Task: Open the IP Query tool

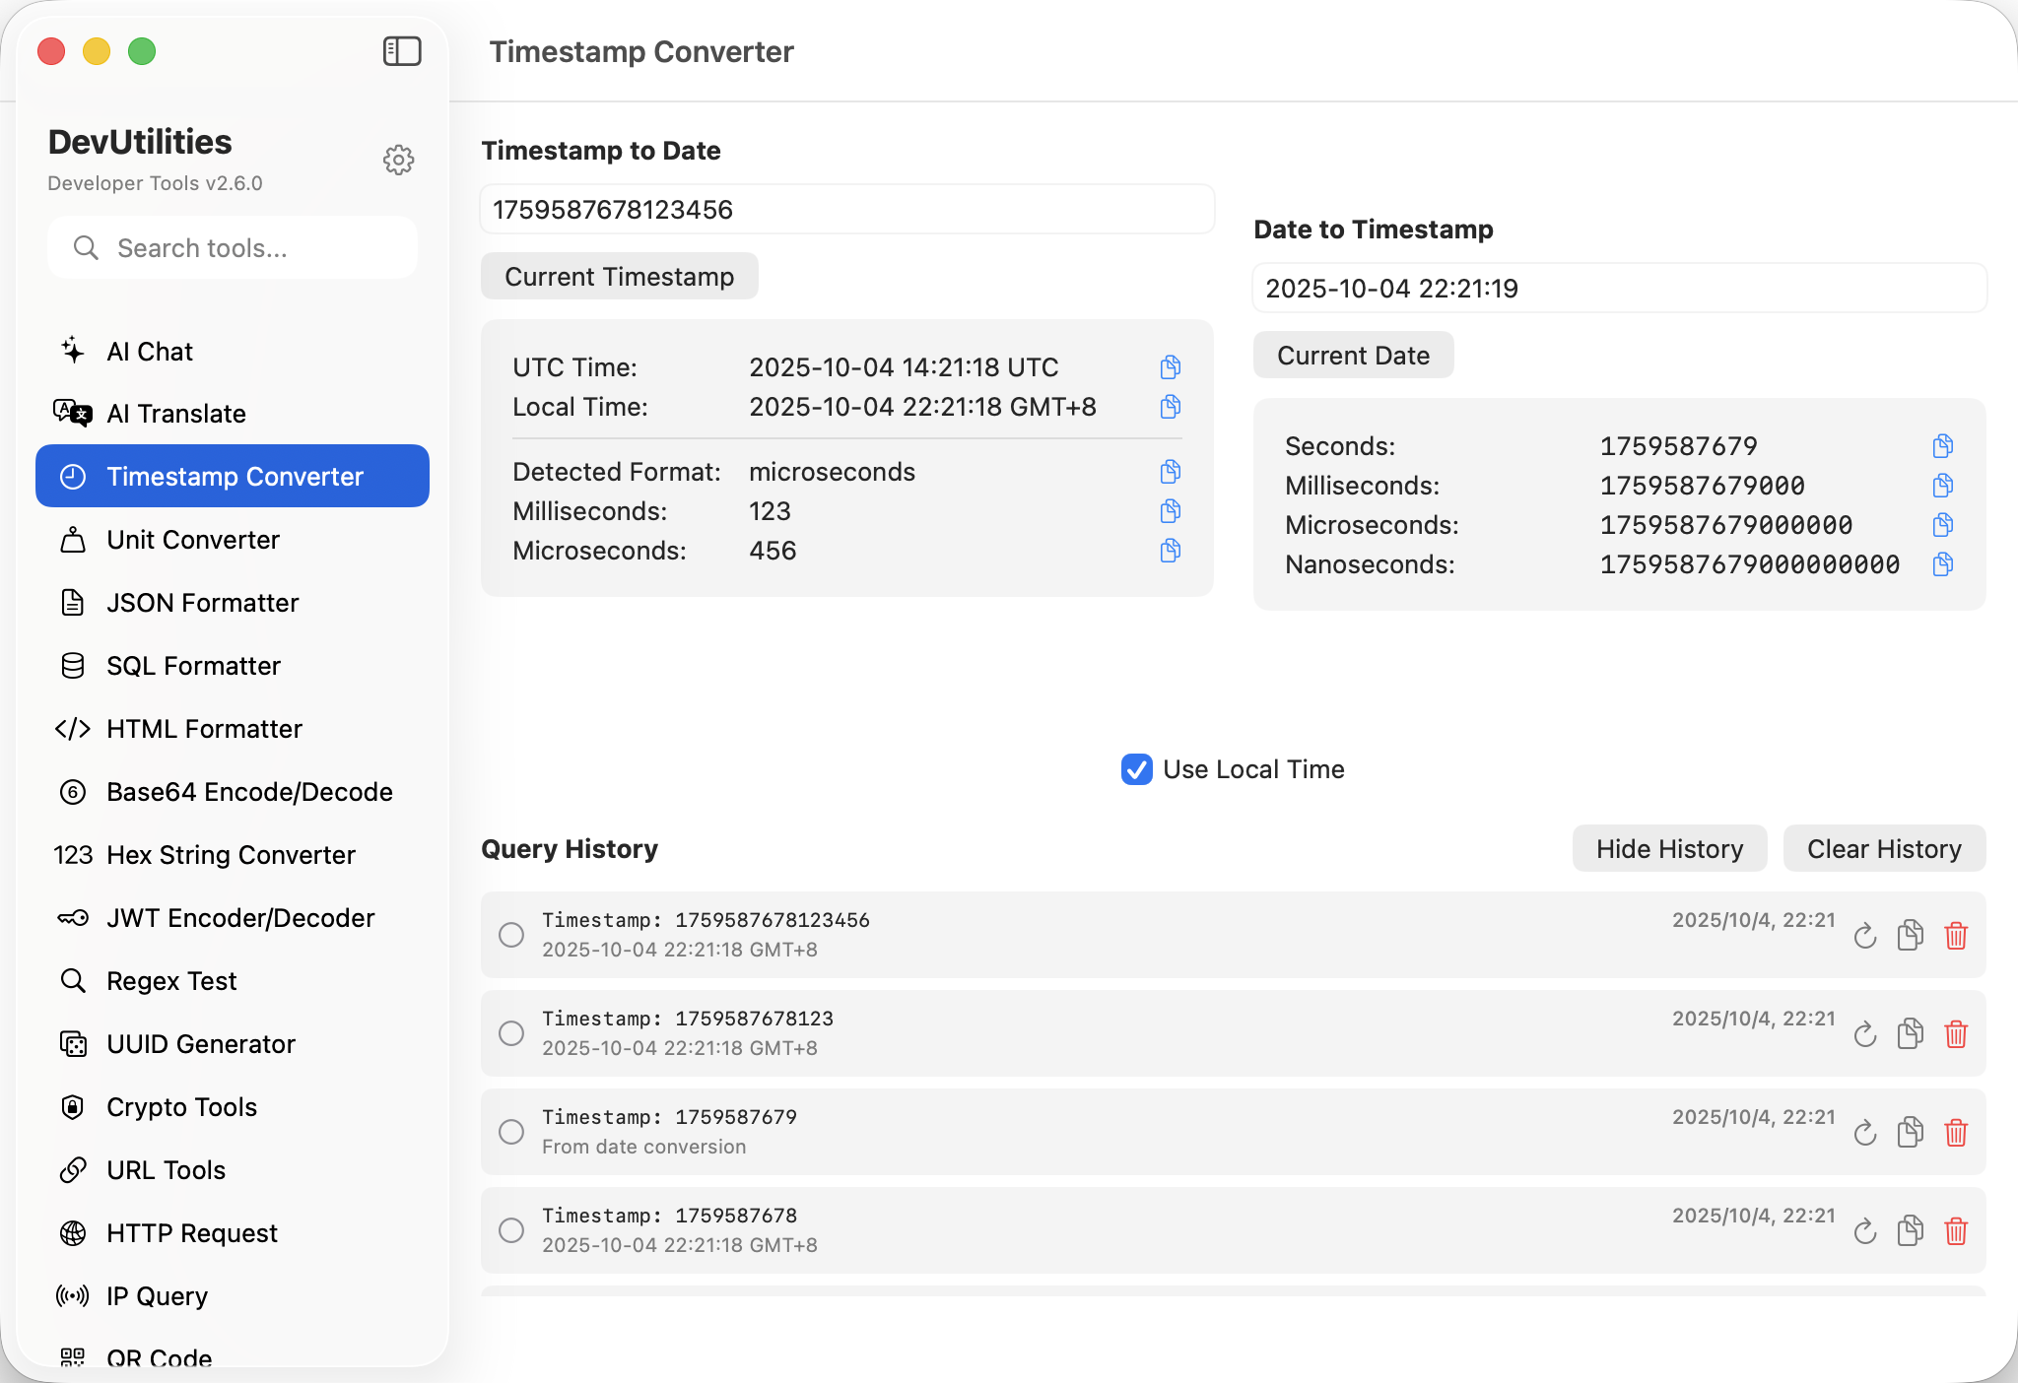Action: point(157,1295)
